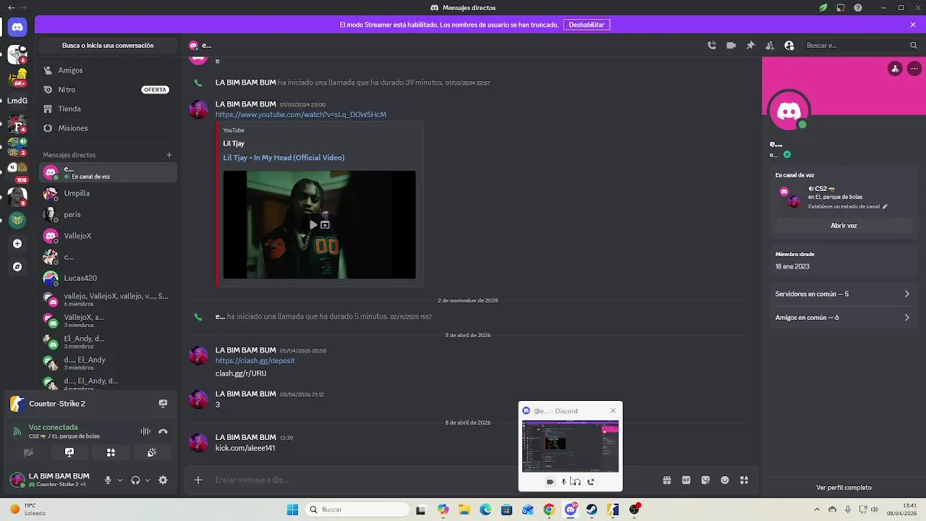Open the YouTube link in chat

point(300,114)
